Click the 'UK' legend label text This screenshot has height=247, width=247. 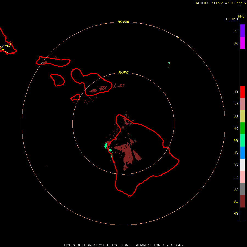[235, 43]
